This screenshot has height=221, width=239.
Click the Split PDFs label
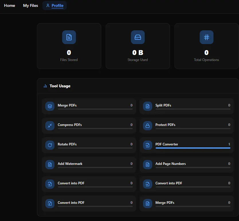163,105
